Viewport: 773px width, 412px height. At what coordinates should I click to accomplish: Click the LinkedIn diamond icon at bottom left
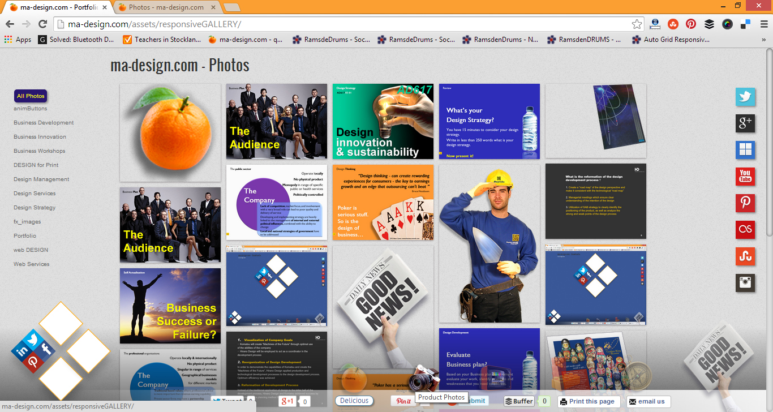(x=23, y=351)
